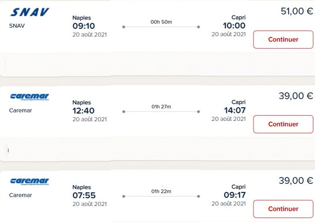The image size is (315, 222).
Task: Click the 00h 50m duration label
Action: point(161,22)
